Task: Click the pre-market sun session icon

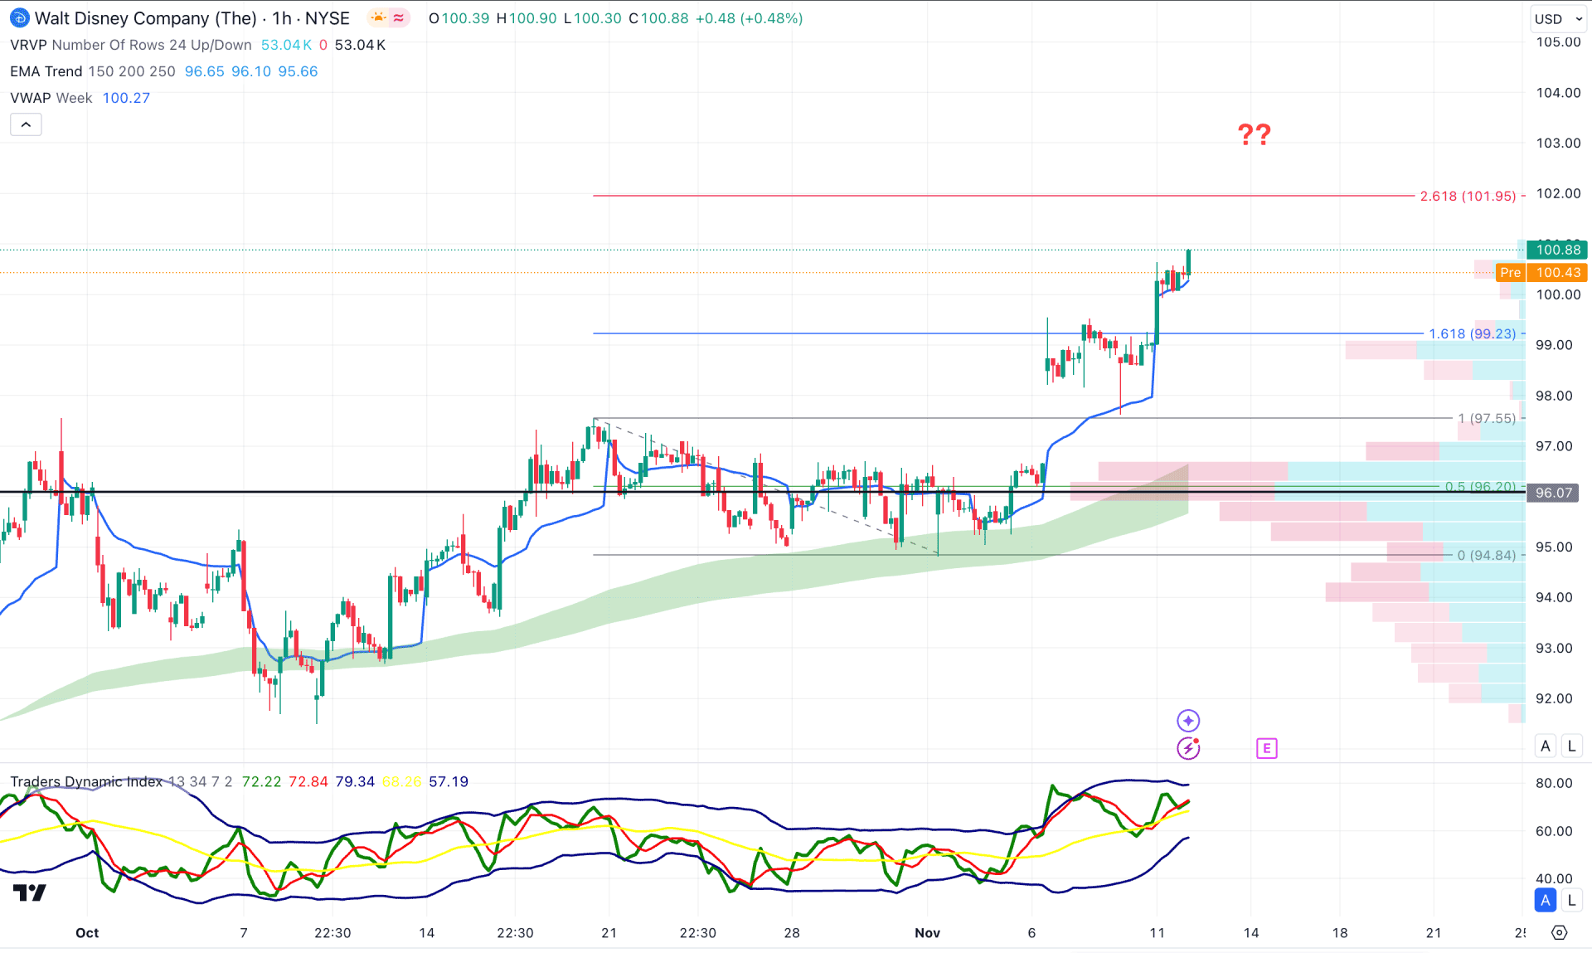Action: tap(378, 18)
